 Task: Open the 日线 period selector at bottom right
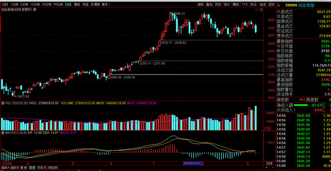(269, 164)
